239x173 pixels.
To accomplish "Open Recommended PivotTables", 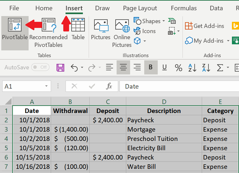I will tap(48, 32).
